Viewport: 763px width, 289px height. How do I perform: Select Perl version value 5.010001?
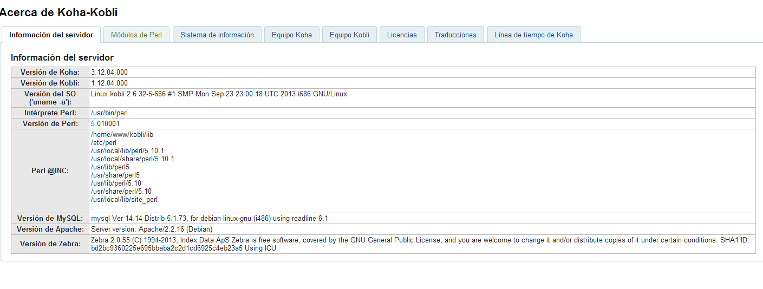pyautogui.click(x=105, y=123)
